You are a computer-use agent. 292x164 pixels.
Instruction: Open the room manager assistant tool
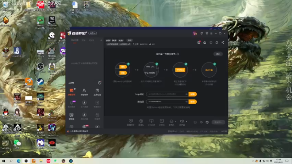(84, 92)
